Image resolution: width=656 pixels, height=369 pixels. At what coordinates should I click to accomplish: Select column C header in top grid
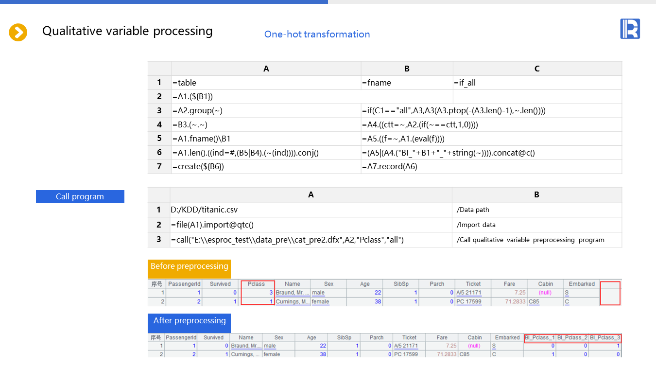pos(537,69)
